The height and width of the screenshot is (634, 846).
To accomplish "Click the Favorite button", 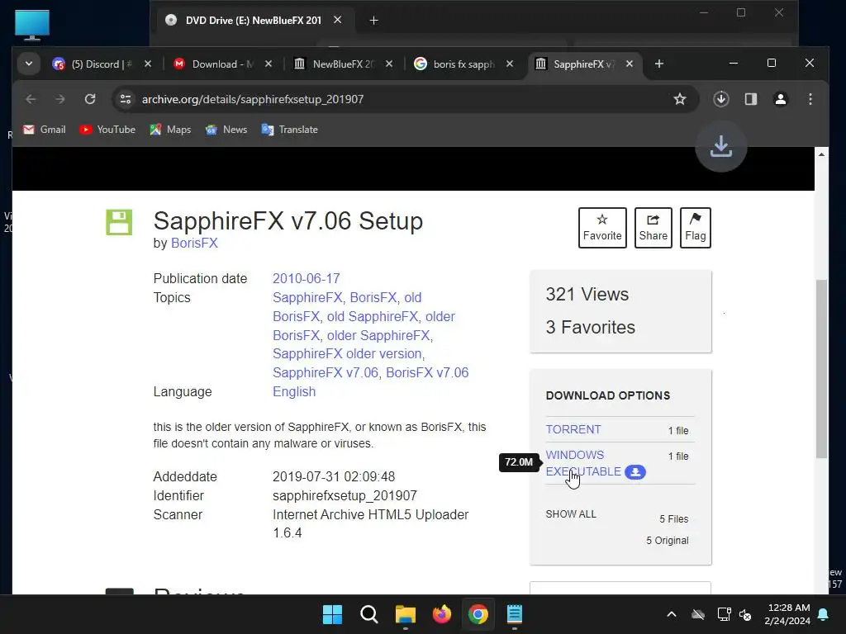I will pos(602,228).
